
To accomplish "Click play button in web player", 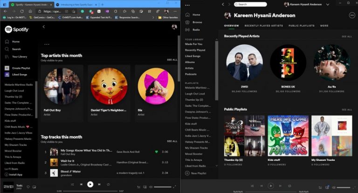I will (90, 184).
